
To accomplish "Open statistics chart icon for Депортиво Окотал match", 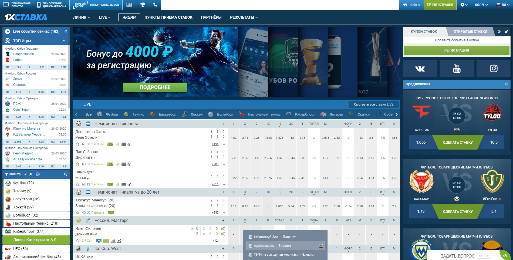I will click(x=117, y=144).
